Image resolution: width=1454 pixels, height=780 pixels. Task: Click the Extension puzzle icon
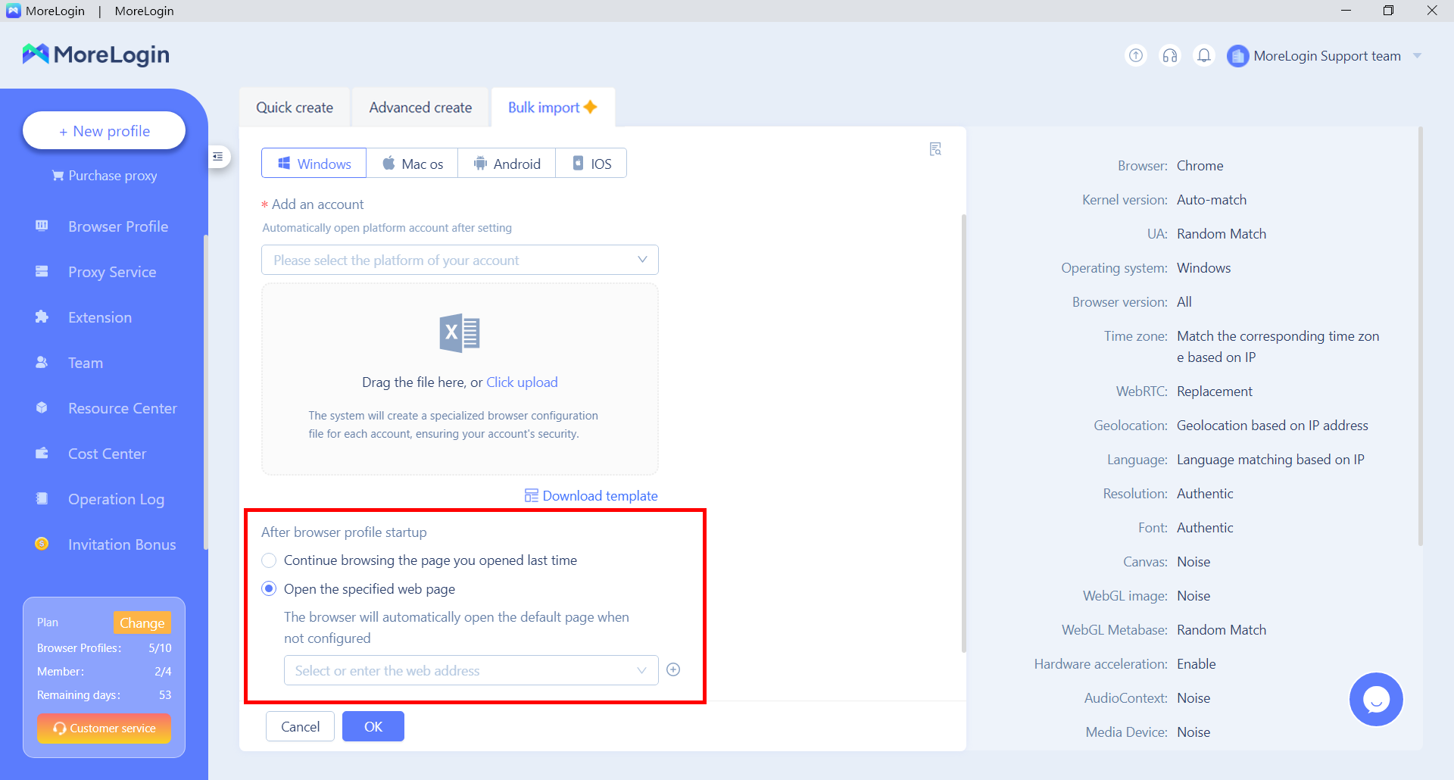click(x=42, y=317)
